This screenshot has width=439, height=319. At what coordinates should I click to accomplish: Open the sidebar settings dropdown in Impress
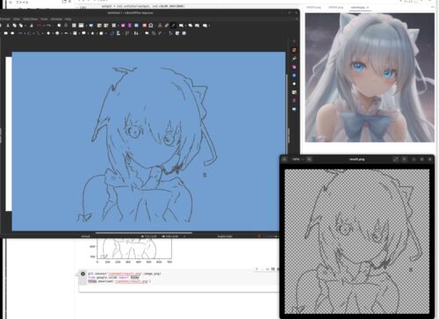click(x=294, y=41)
